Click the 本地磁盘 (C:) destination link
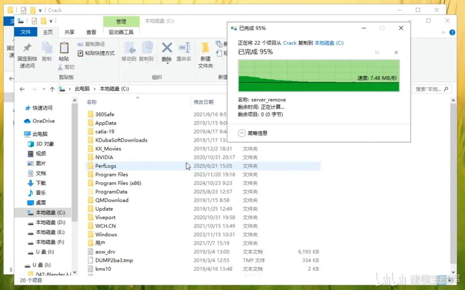 (x=329, y=43)
